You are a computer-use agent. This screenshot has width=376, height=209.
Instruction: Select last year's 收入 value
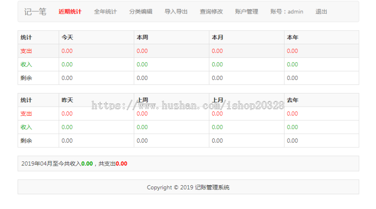coord(292,127)
